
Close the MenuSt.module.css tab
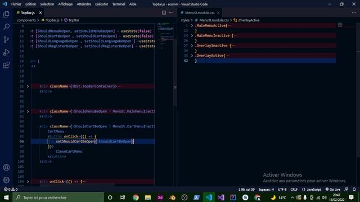(x=218, y=12)
